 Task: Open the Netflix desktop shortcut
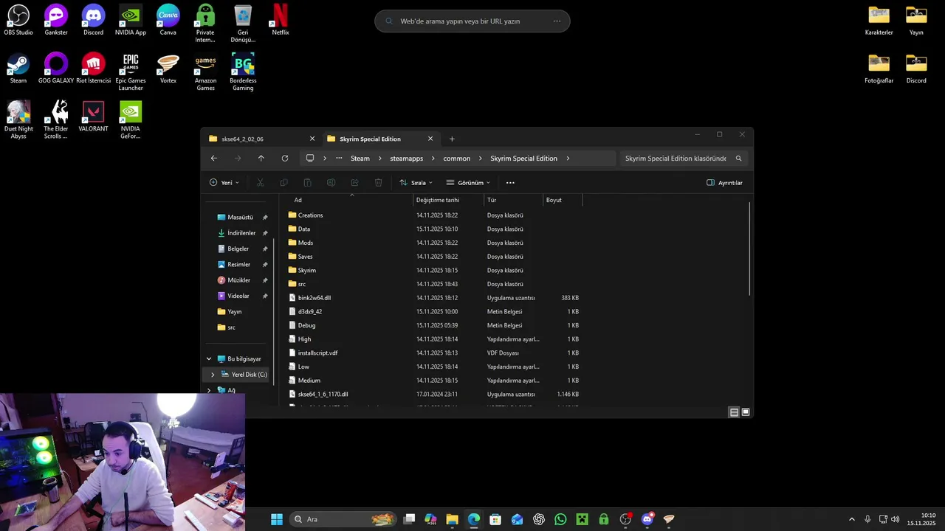pyautogui.click(x=281, y=20)
